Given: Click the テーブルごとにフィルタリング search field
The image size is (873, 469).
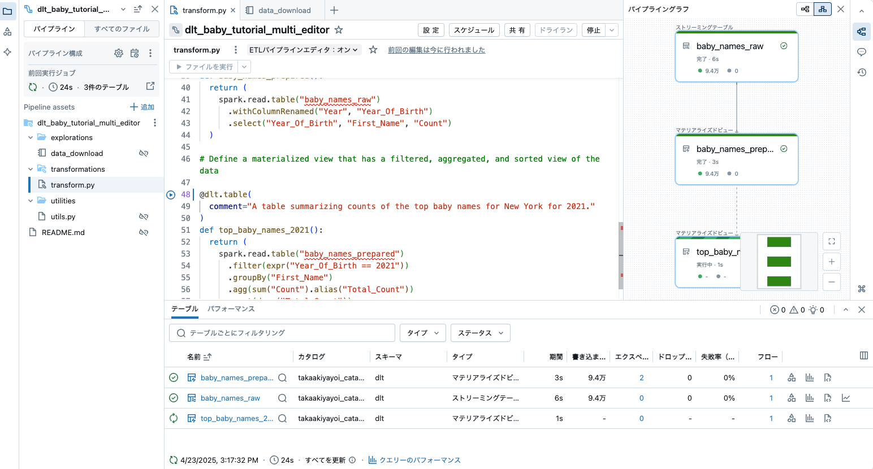Looking at the screenshot, I should coord(282,333).
